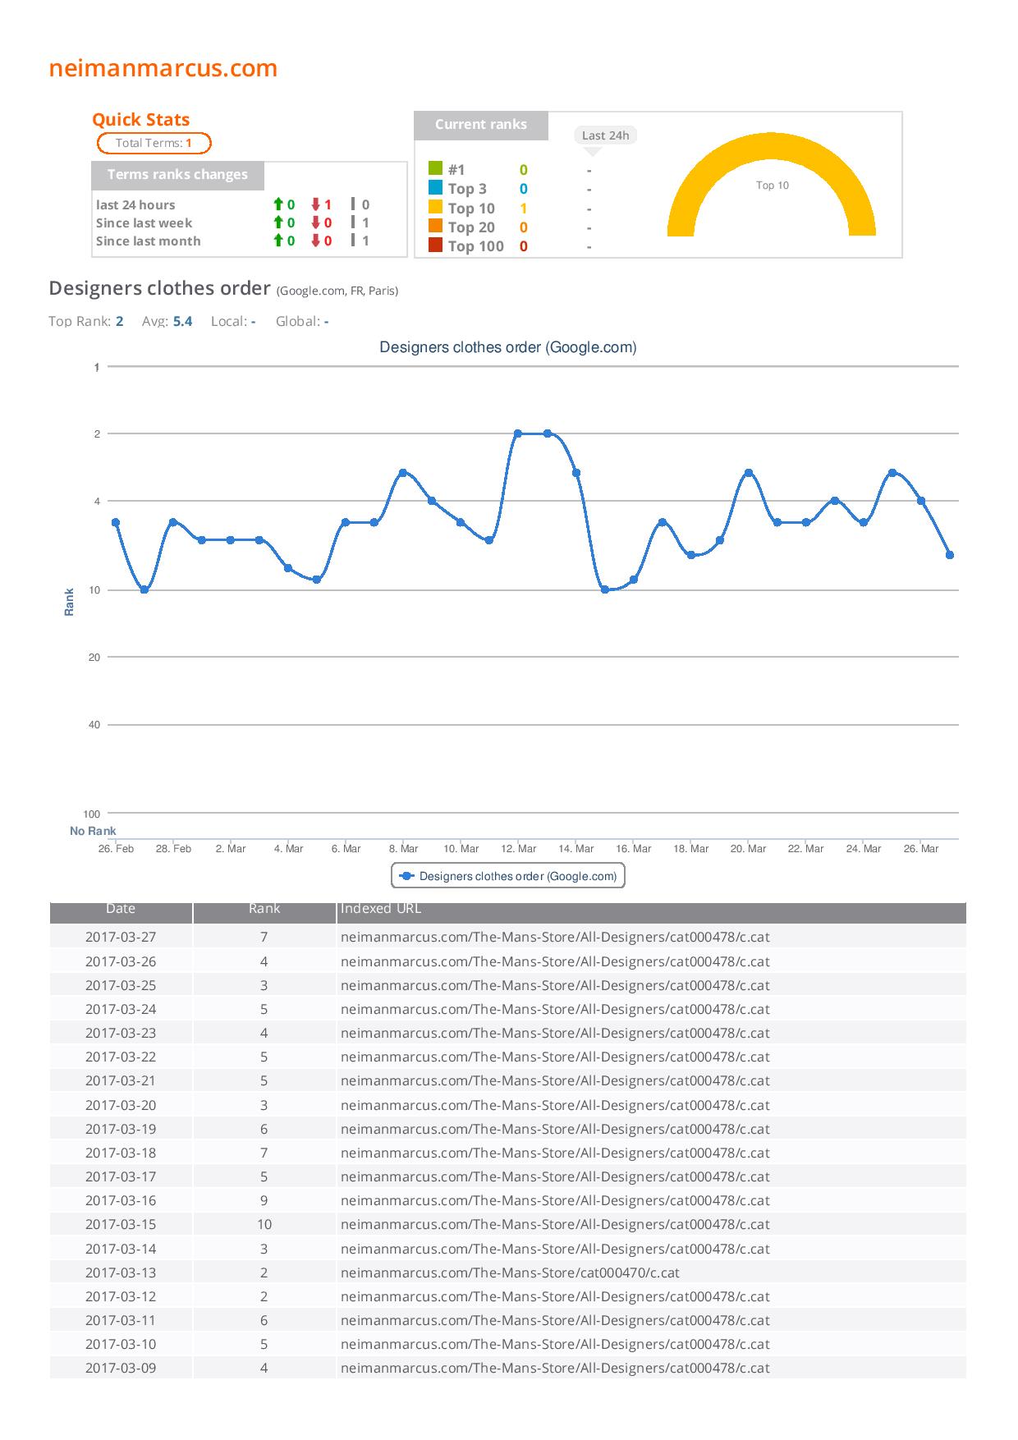Toggle the Designers clothes order legend entry

(x=508, y=876)
